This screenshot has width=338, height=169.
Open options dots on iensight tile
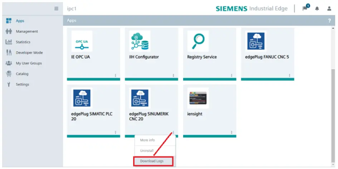pos(231,132)
